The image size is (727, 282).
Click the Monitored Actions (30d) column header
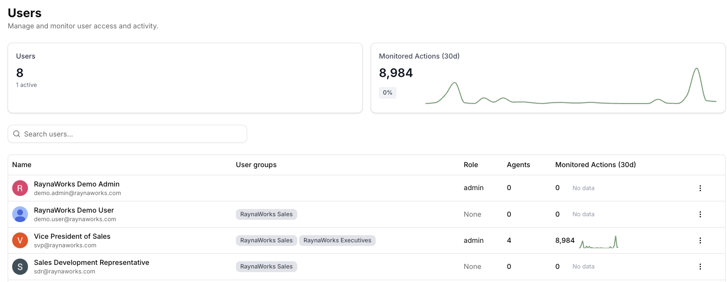[595, 165]
